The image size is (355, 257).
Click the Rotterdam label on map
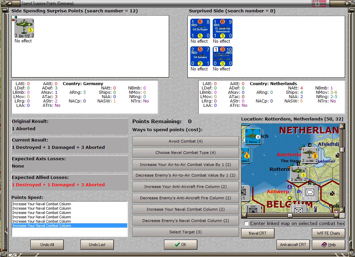coord(280,169)
